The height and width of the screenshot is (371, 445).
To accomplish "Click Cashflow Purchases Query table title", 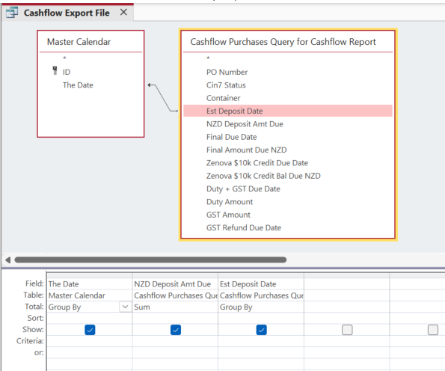I will (x=283, y=42).
